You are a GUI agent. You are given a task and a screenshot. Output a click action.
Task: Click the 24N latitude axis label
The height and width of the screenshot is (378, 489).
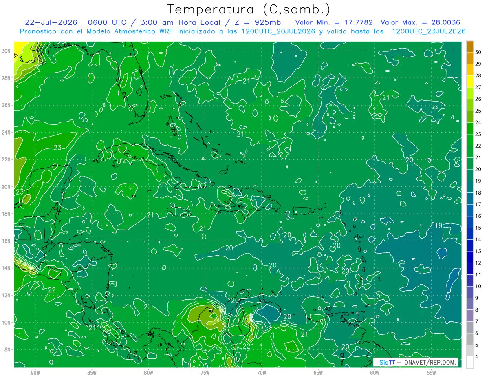[7, 133]
